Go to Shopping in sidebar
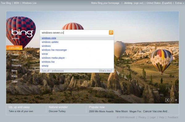The image size is (185, 122). coord(16,65)
